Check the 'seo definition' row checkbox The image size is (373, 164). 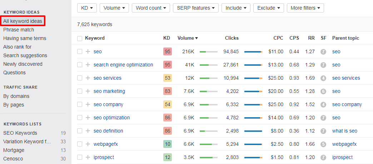pos(80,131)
